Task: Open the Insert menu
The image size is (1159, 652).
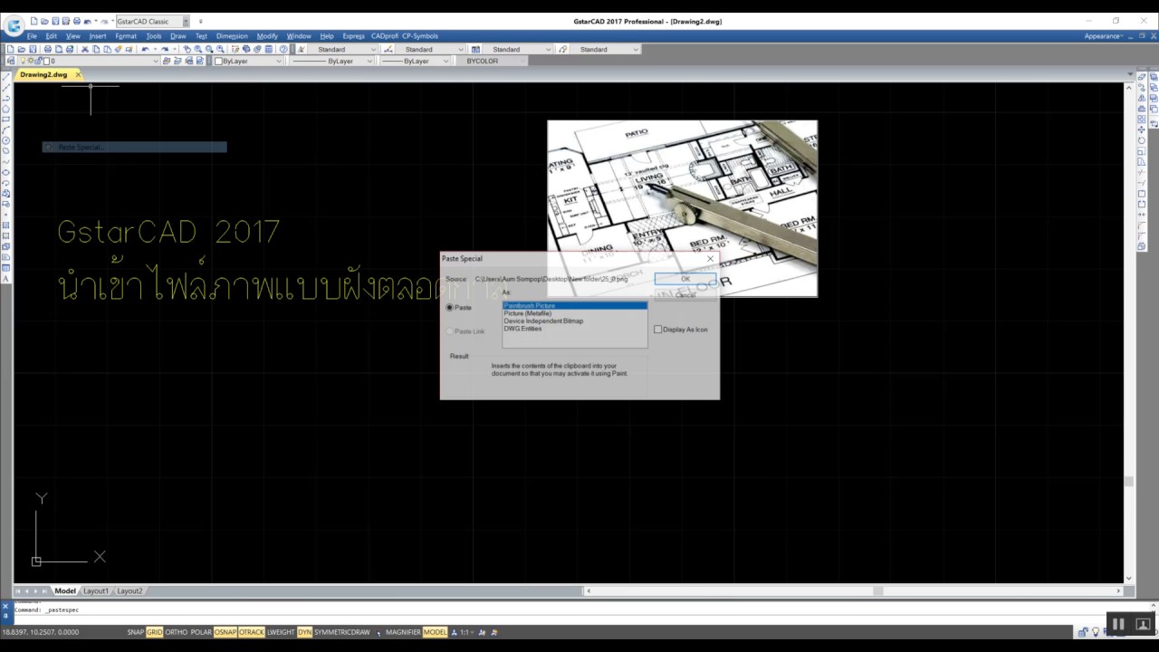Action: [98, 36]
